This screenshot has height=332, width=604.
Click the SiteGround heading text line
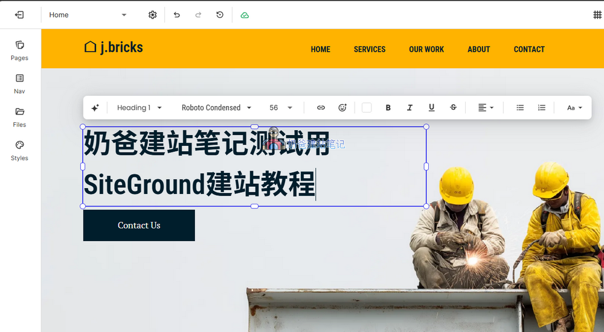[199, 184]
